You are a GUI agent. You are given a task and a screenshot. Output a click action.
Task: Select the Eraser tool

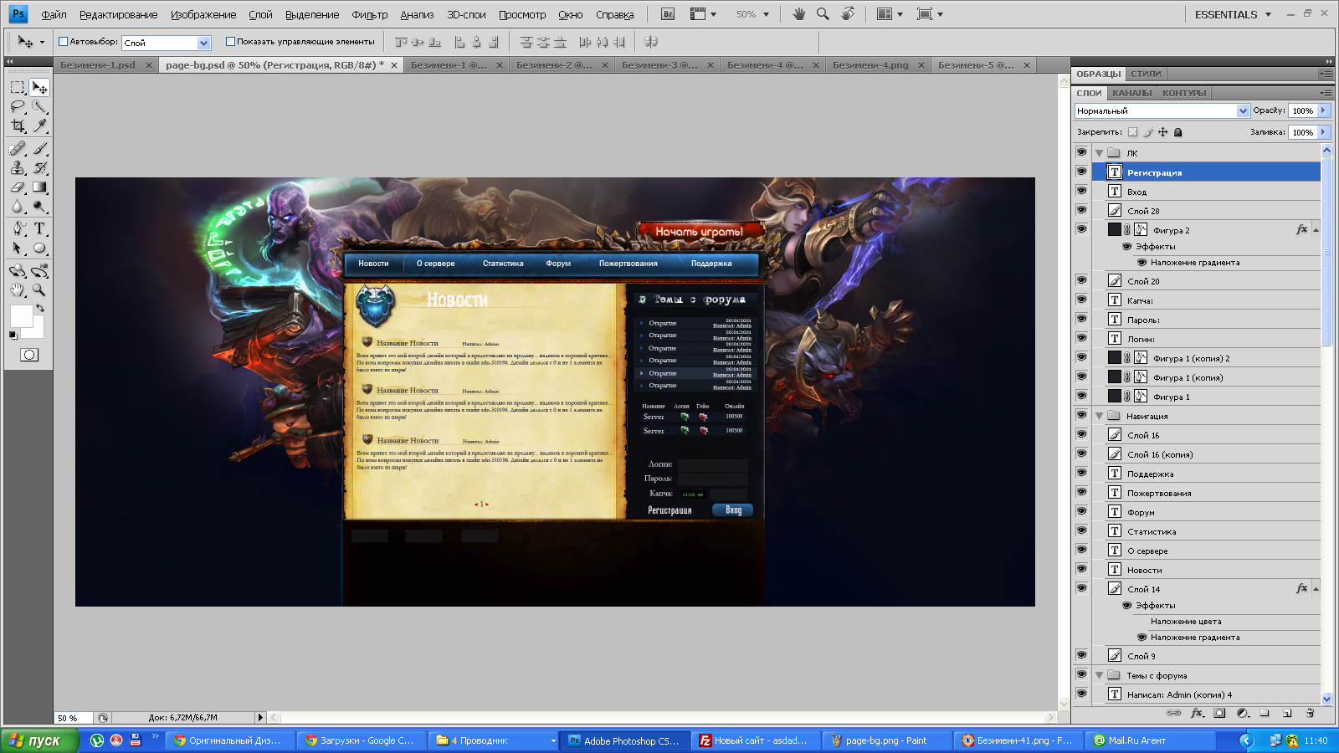[18, 187]
